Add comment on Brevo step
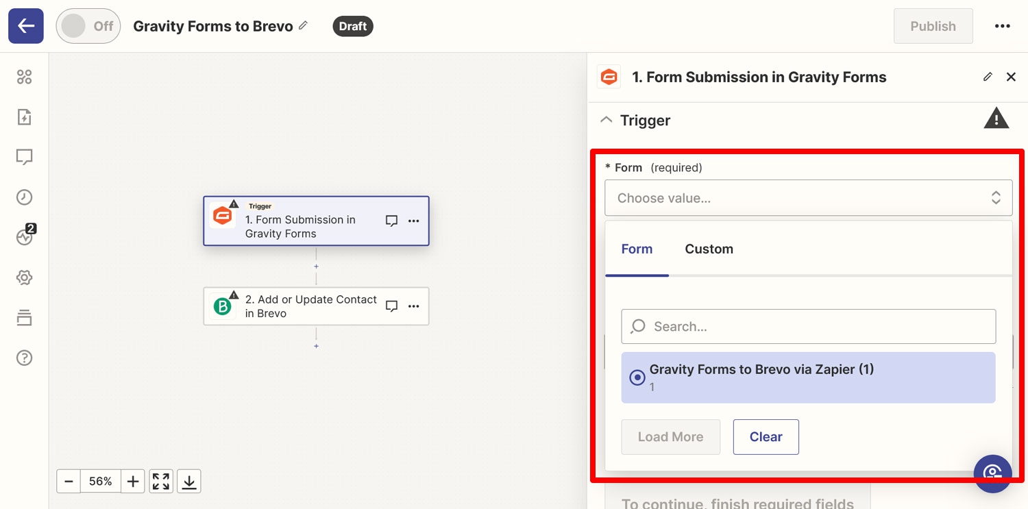The width and height of the screenshot is (1028, 509). coord(391,306)
